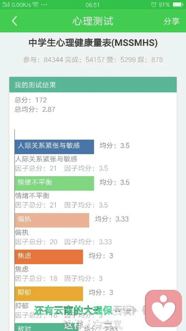Tap the battery indicator icon
The width and height of the screenshot is (186, 331).
[x=177, y=5]
